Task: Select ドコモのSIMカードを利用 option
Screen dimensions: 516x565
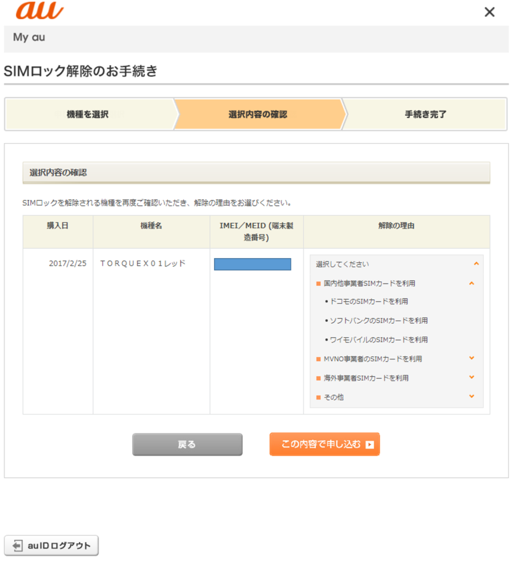Action: point(368,302)
